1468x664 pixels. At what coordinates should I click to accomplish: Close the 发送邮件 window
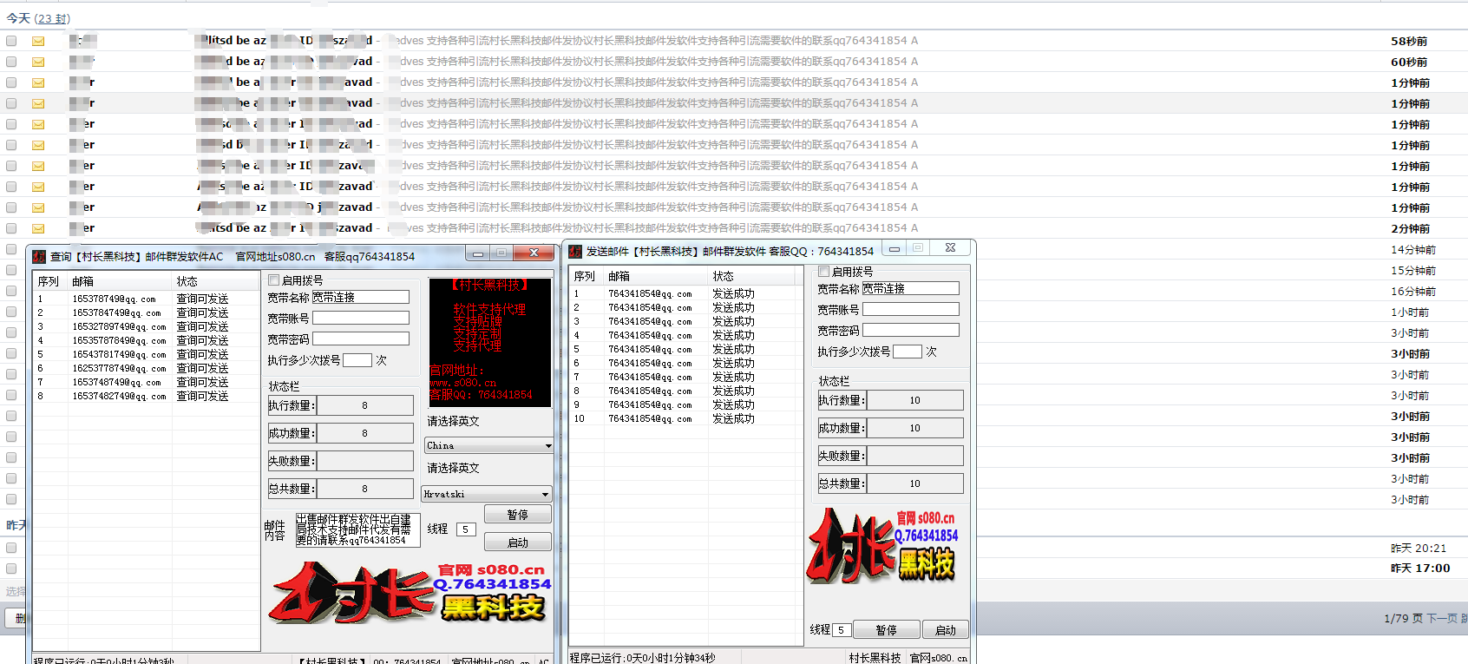[950, 247]
